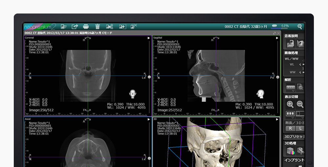Click the WL／WW label
328x167 pixels.
tap(291, 59)
